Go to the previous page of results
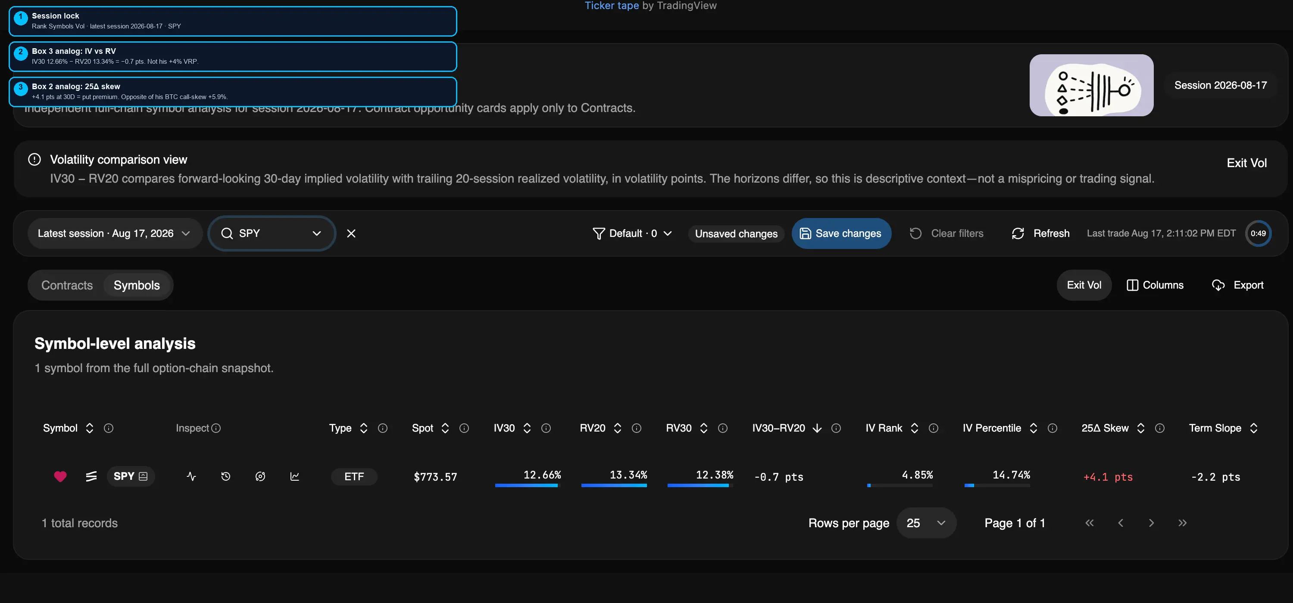The image size is (1293, 603). (1120, 523)
